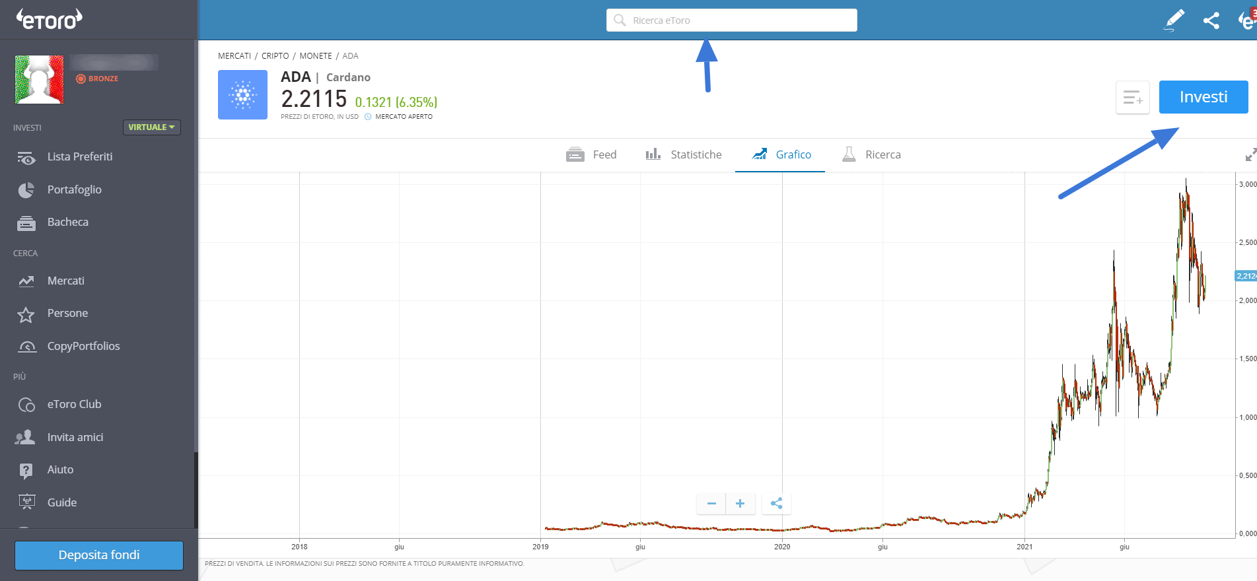Image resolution: width=1257 pixels, height=581 pixels.
Task: Open Invita amici
Action: point(75,437)
